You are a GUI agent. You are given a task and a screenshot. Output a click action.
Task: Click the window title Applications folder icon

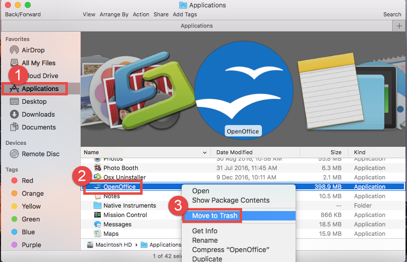pyautogui.click(x=183, y=5)
